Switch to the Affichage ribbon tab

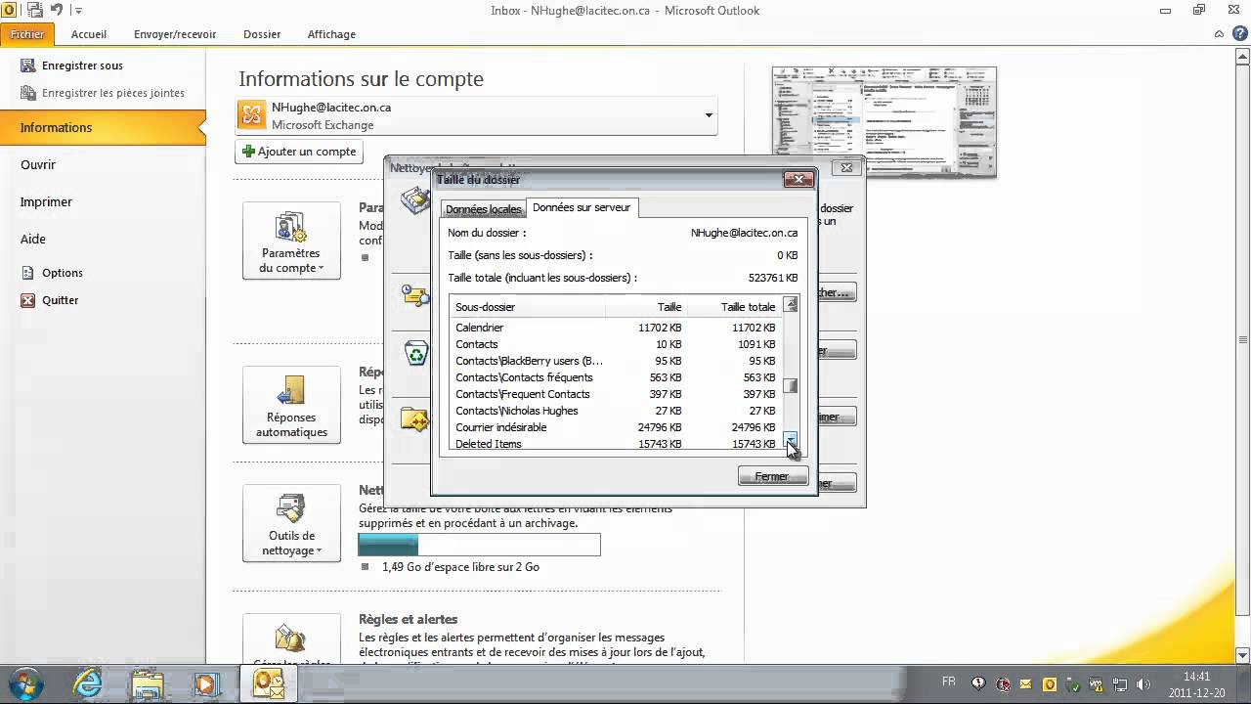331,34
